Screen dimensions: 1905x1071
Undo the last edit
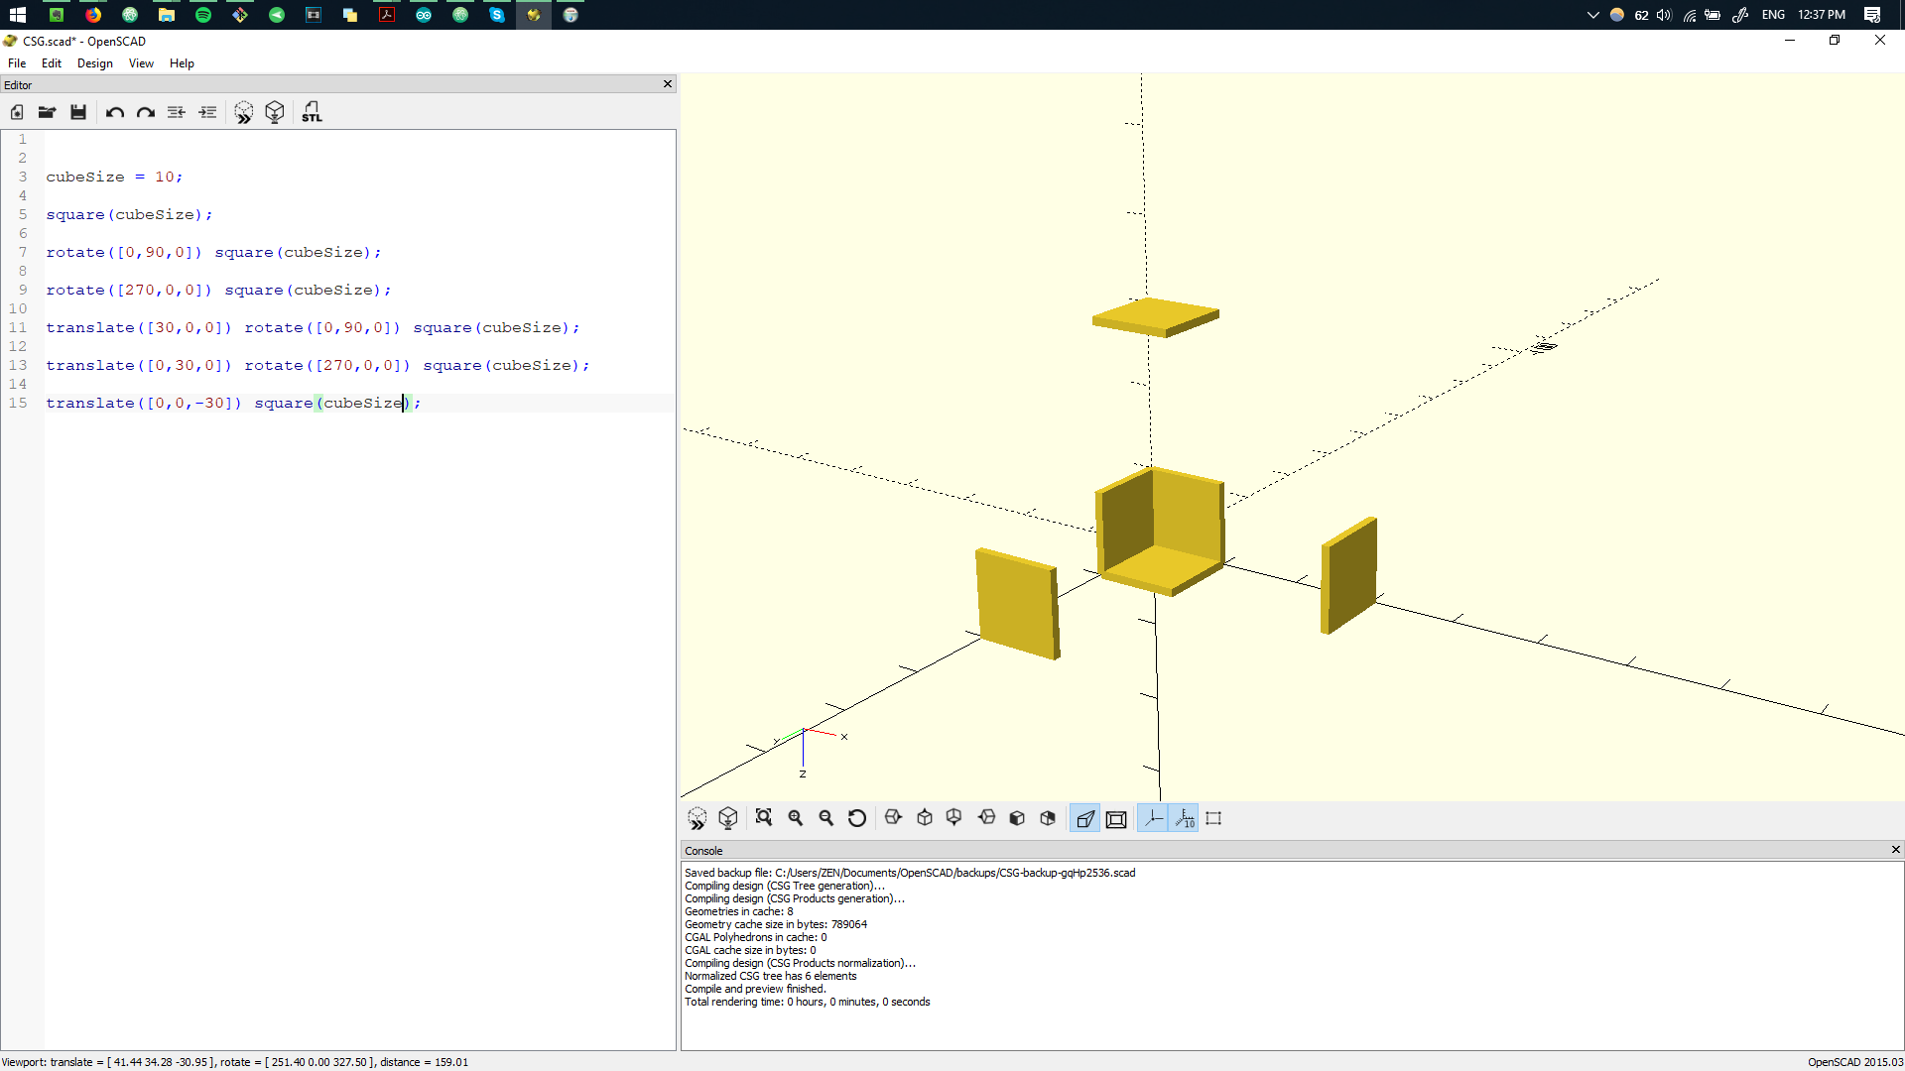click(115, 112)
